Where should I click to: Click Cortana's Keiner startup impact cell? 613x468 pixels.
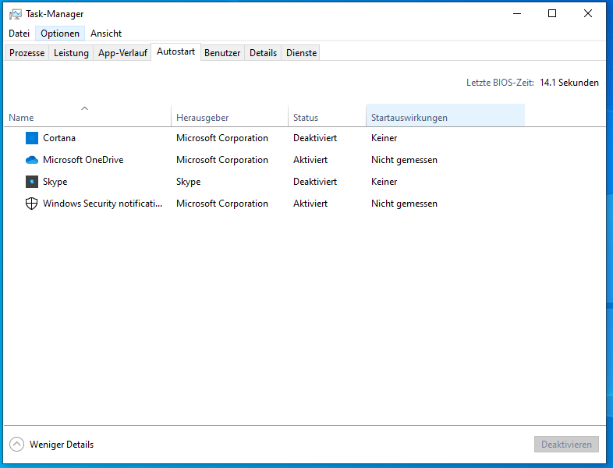point(384,138)
